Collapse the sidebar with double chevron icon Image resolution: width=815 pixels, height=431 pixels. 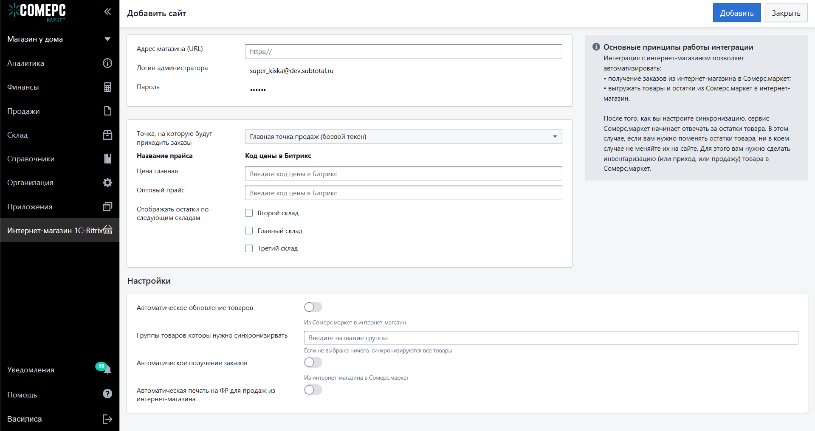pyautogui.click(x=107, y=11)
